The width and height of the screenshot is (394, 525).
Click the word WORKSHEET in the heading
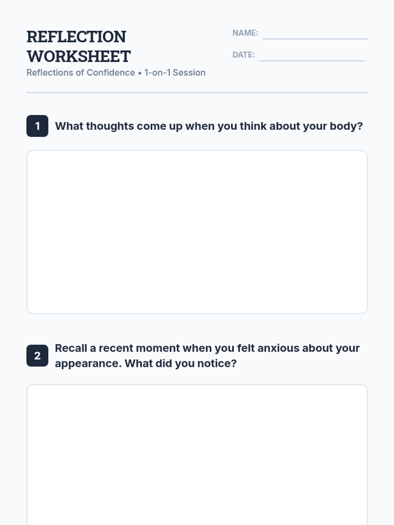point(79,56)
